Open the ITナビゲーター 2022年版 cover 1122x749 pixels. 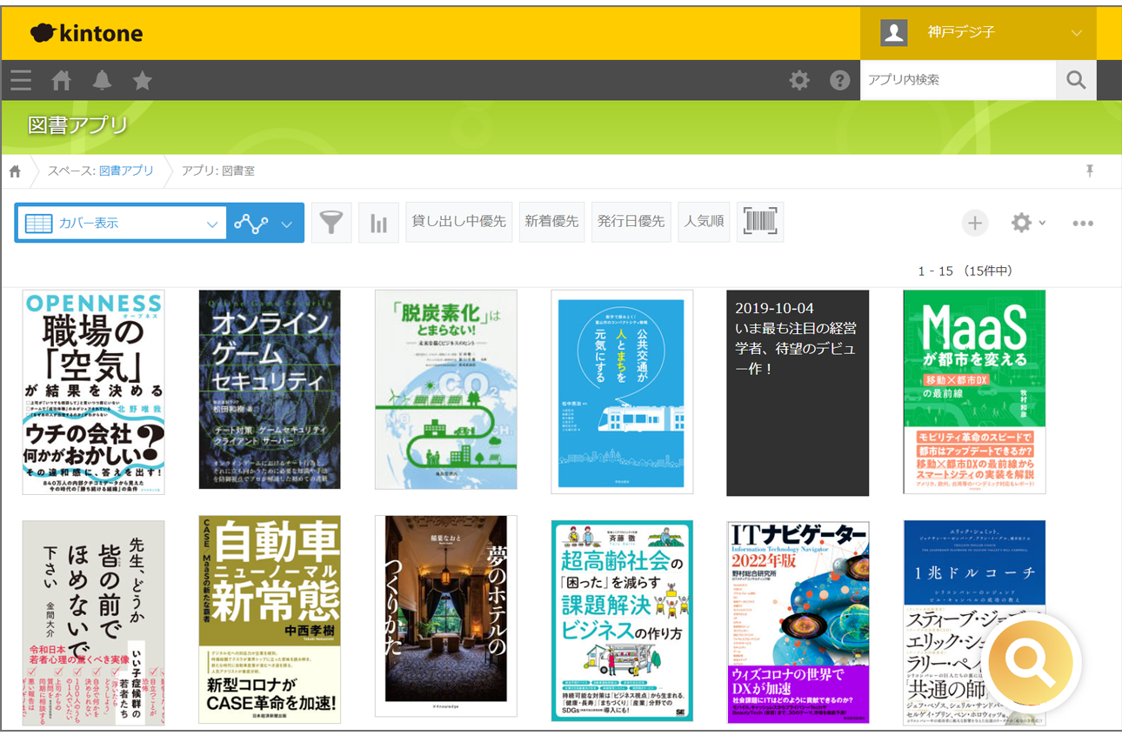tap(798, 622)
